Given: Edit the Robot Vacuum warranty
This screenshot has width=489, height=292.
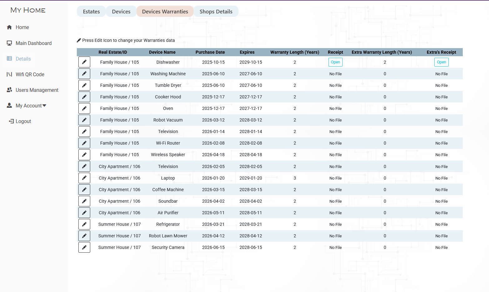Looking at the screenshot, I should click(x=84, y=120).
